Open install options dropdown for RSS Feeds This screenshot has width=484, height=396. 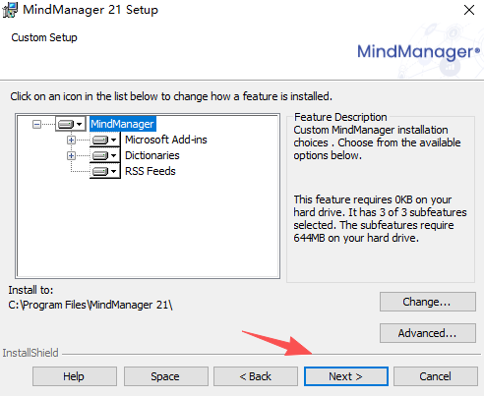click(113, 171)
